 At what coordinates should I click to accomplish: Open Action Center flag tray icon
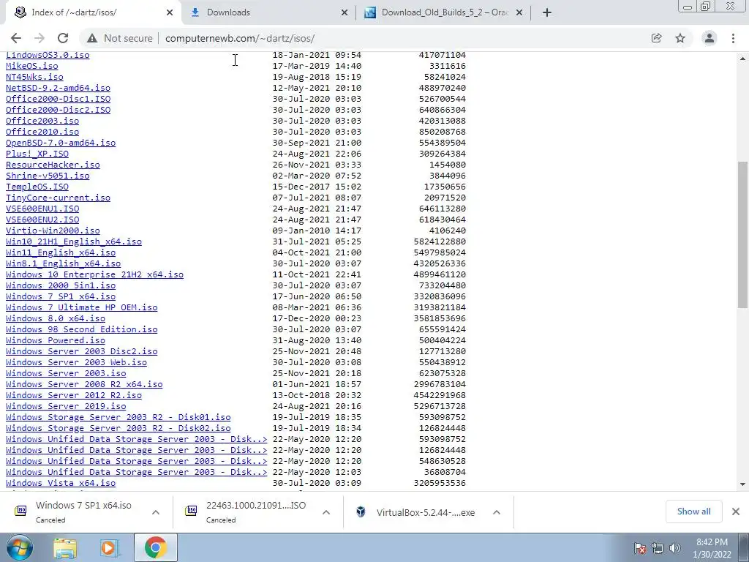[x=640, y=548]
